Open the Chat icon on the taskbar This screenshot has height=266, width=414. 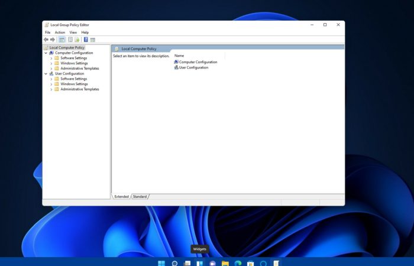212,263
